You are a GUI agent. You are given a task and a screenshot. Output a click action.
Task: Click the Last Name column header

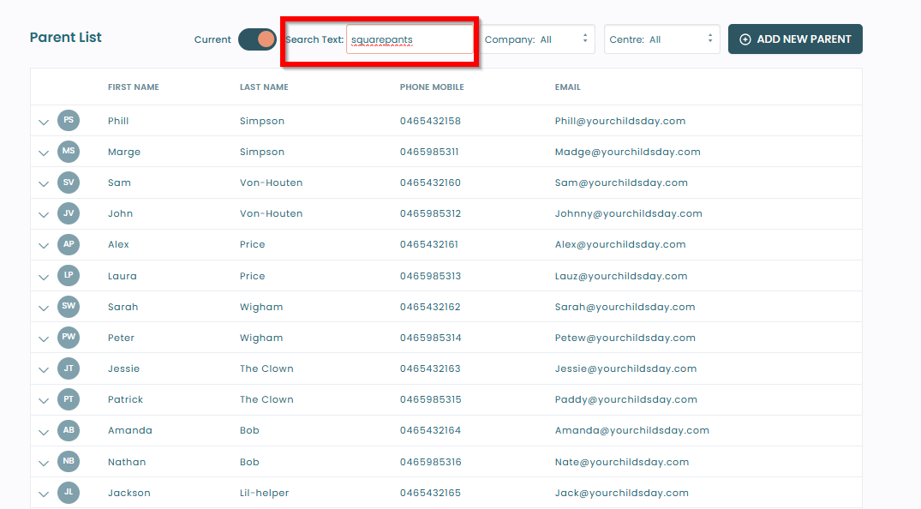pos(264,87)
